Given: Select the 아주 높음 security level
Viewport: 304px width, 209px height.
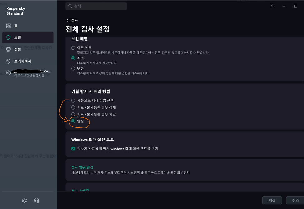Looking at the screenshot, I should tap(73, 48).
